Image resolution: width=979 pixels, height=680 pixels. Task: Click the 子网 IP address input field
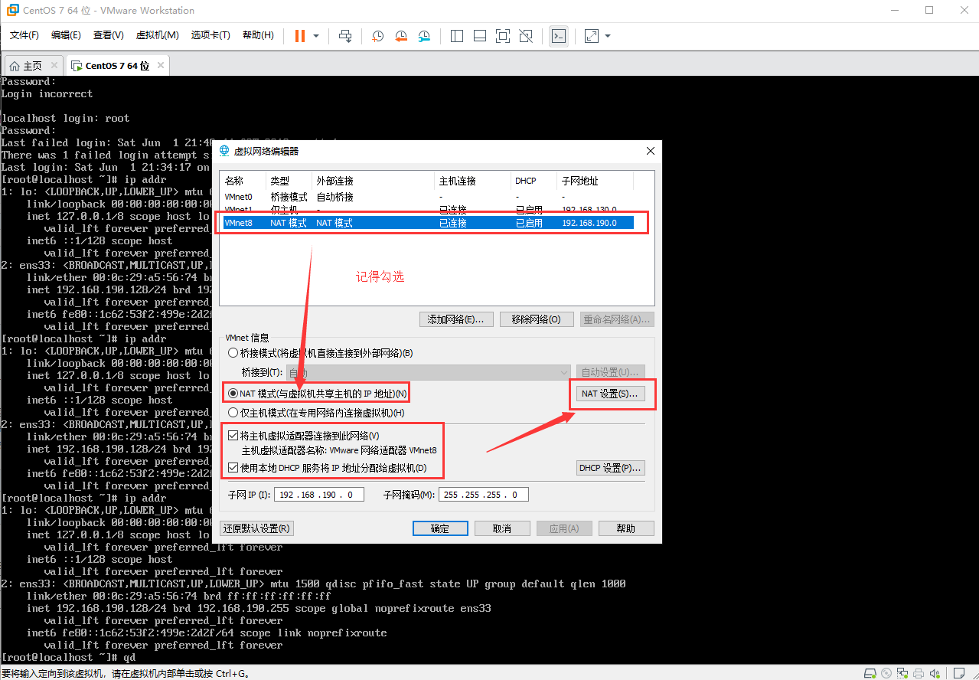click(318, 495)
